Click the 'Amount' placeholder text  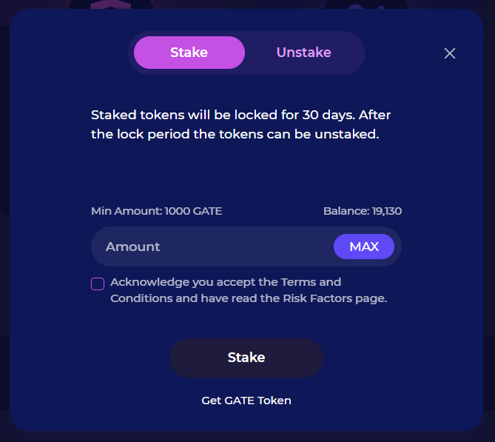click(133, 247)
